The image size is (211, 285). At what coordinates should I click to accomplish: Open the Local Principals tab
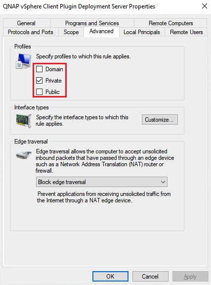pyautogui.click(x=142, y=32)
